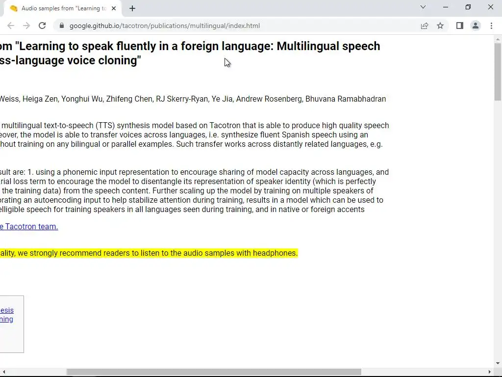Image resolution: width=502 pixels, height=377 pixels.
Task: Open Chrome three-dot menu
Action: [491, 26]
